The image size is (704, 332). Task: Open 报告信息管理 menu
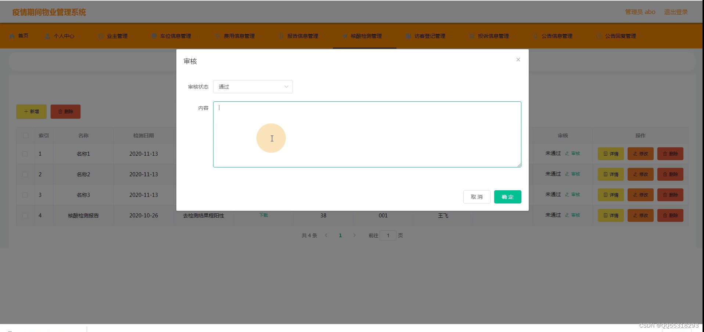pyautogui.click(x=302, y=36)
